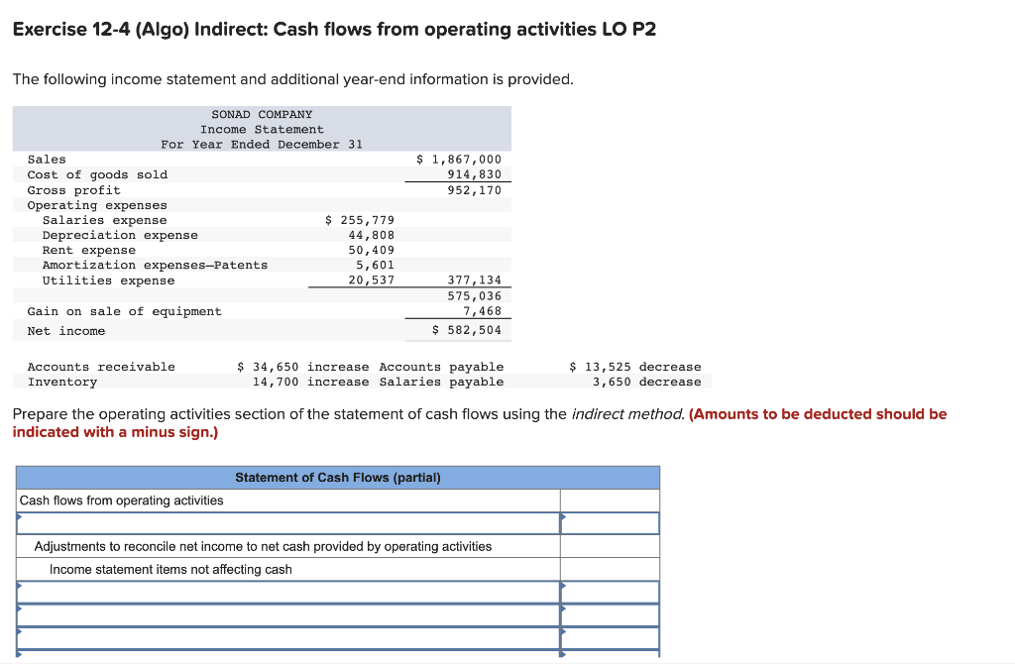
Task: Open the amount dropdown beside the first statement row
Action: [611, 522]
